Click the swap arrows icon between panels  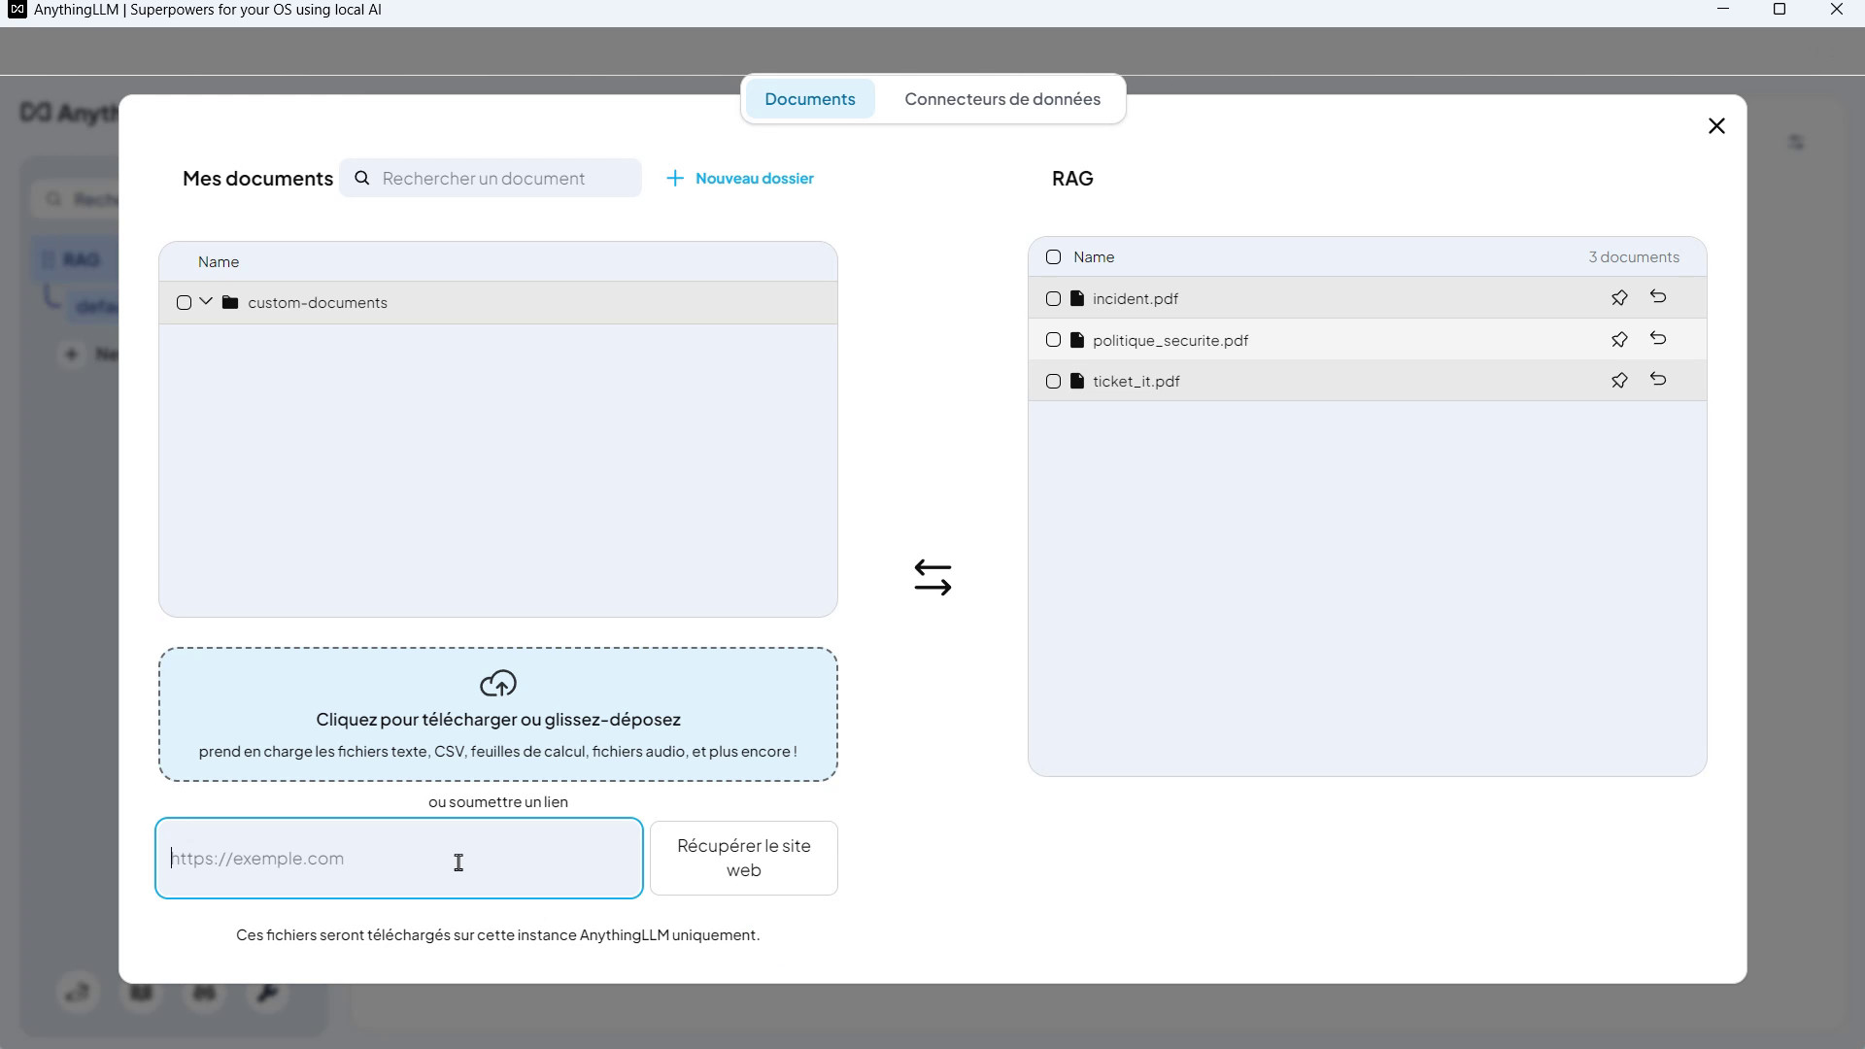[932, 577]
